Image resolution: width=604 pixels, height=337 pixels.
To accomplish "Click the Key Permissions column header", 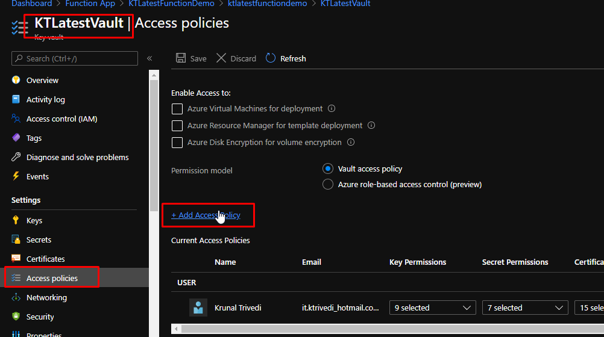I will (418, 262).
